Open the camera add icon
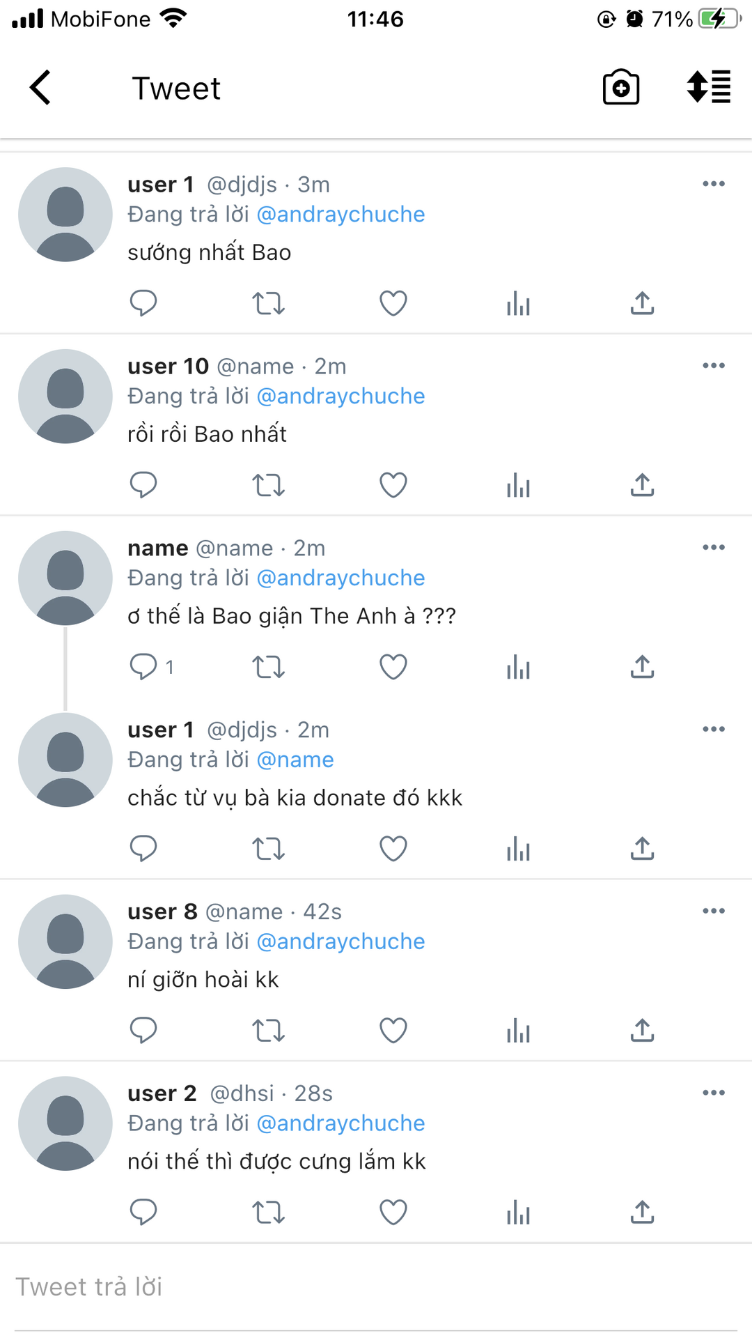 click(620, 88)
